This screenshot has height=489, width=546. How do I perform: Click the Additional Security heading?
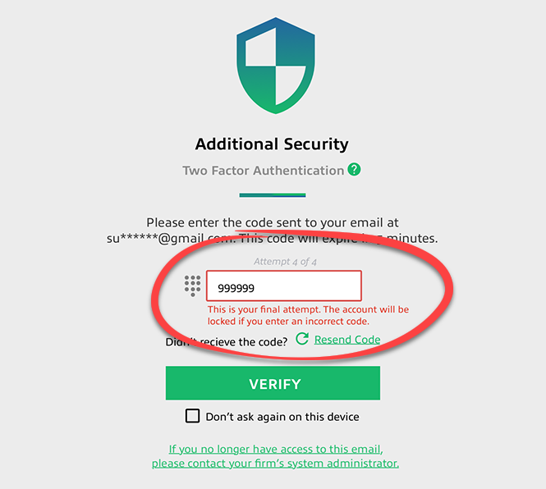[272, 144]
